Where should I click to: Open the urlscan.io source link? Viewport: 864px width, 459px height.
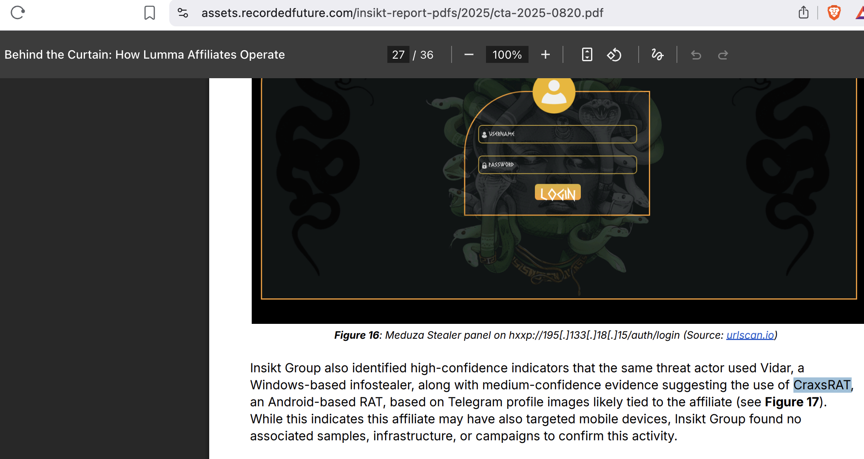point(750,335)
